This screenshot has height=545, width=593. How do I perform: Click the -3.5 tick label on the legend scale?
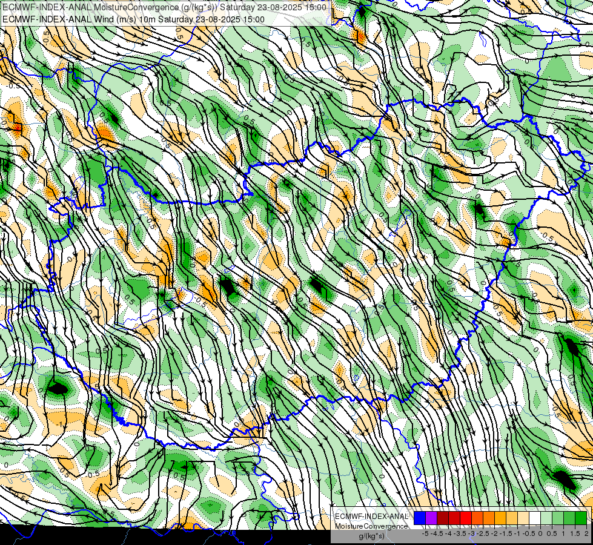click(x=460, y=533)
